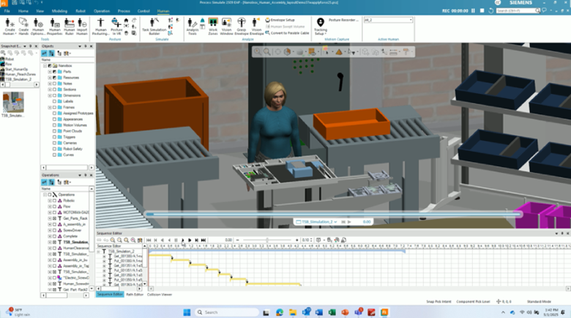571x318 pixels.
Task: Launch Posture in VR
Action: pyautogui.click(x=116, y=25)
